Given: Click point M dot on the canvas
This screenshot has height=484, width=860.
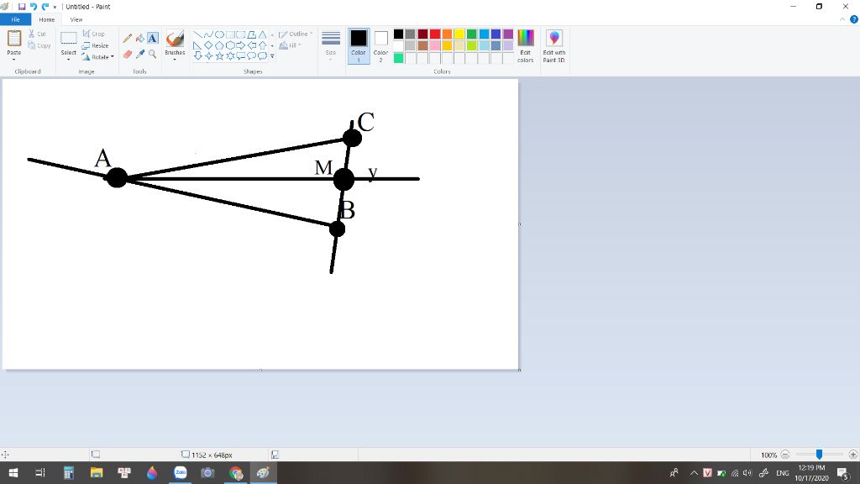Looking at the screenshot, I should point(343,180).
